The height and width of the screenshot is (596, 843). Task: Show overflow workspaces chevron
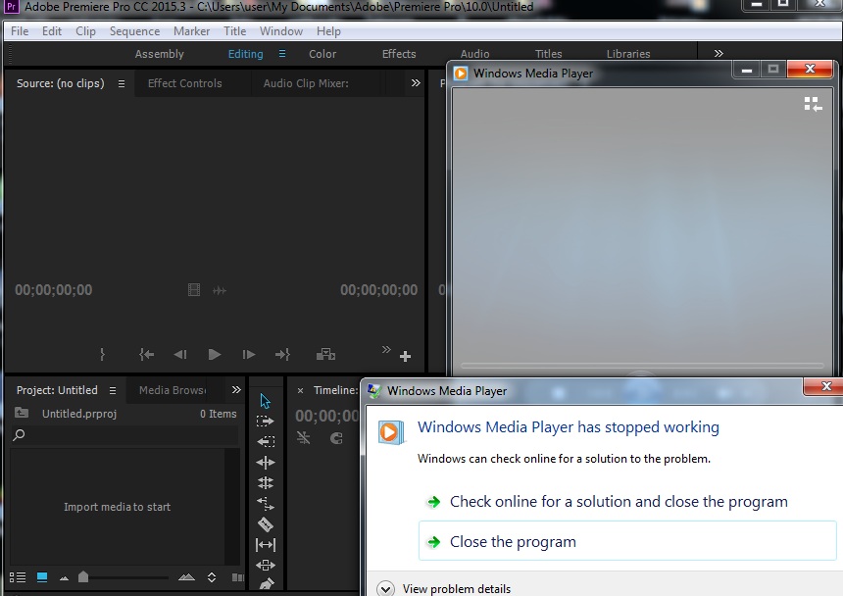click(719, 54)
